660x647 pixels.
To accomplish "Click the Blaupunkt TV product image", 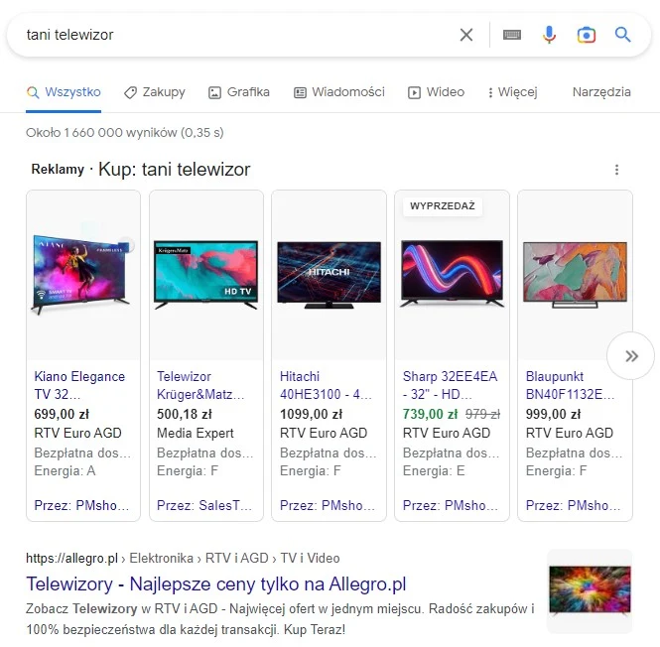I will (x=575, y=275).
